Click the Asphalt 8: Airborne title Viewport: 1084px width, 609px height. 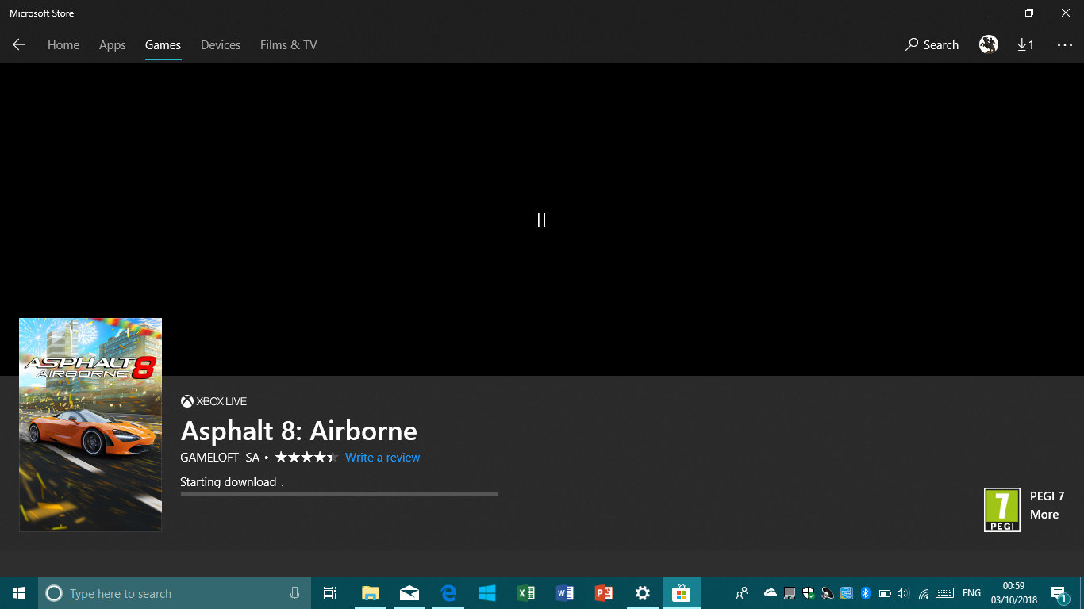[298, 431]
